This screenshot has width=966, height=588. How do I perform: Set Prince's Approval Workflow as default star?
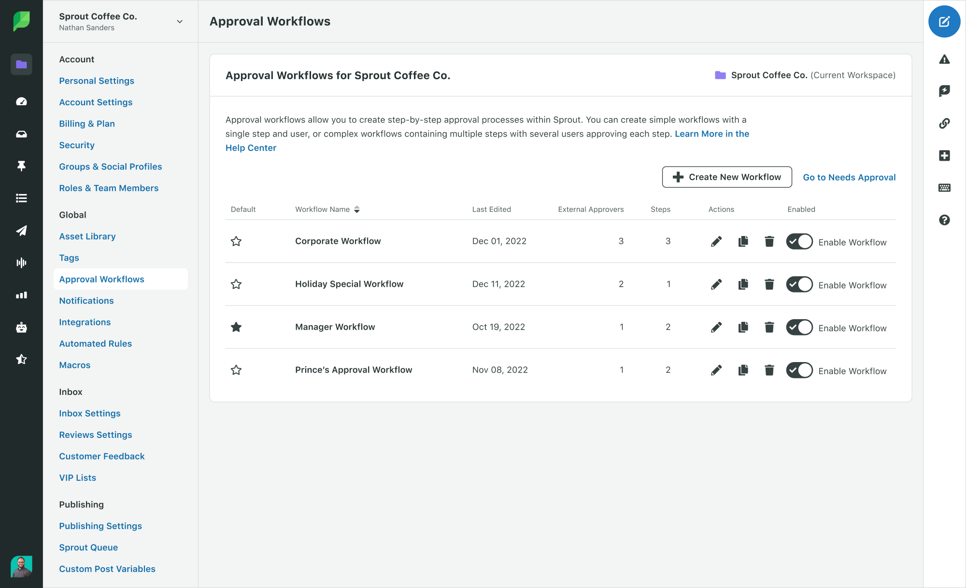click(x=236, y=370)
